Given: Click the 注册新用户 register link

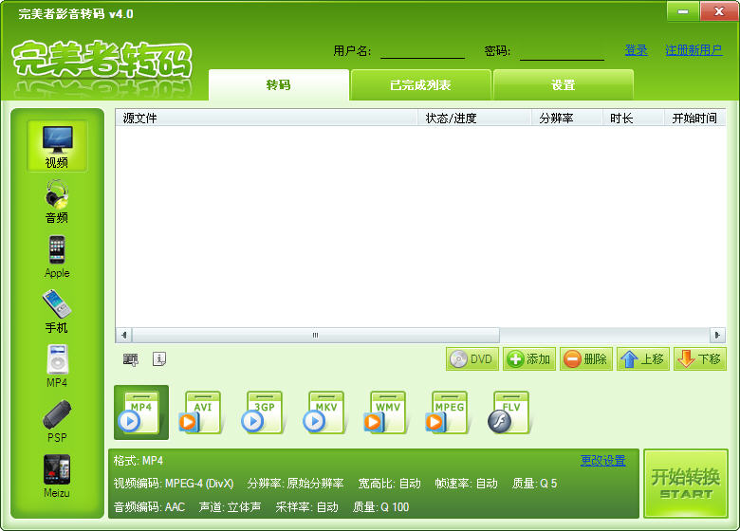Looking at the screenshot, I should tap(694, 50).
